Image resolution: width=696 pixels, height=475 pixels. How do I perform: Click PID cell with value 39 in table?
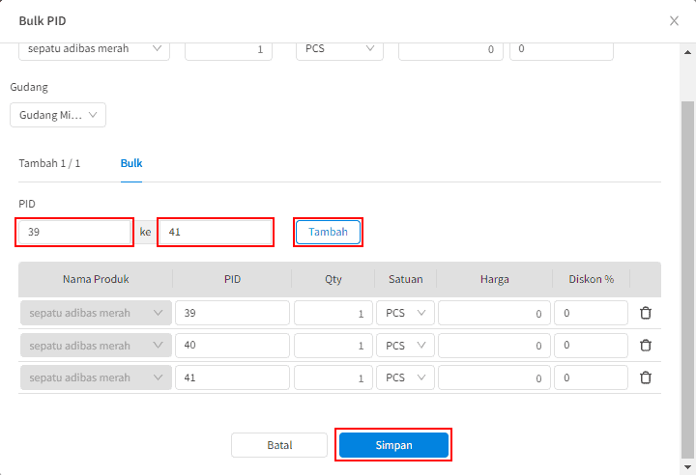pos(232,313)
